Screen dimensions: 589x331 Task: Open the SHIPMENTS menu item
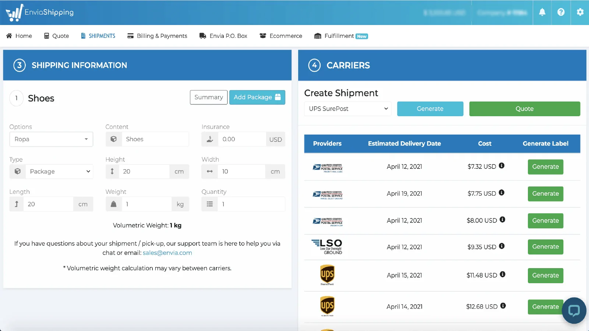pyautogui.click(x=98, y=36)
